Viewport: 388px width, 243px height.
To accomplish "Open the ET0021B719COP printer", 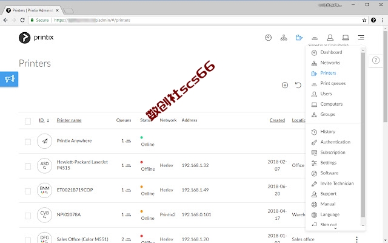I will click(75, 190).
